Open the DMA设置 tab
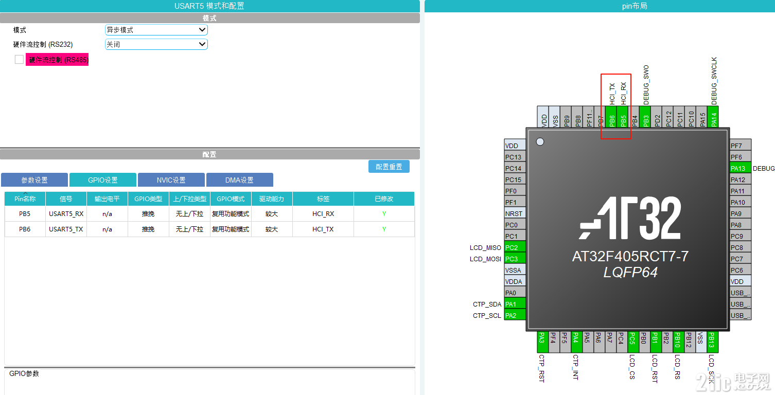Viewport: 775px width, 395px height. click(x=240, y=180)
